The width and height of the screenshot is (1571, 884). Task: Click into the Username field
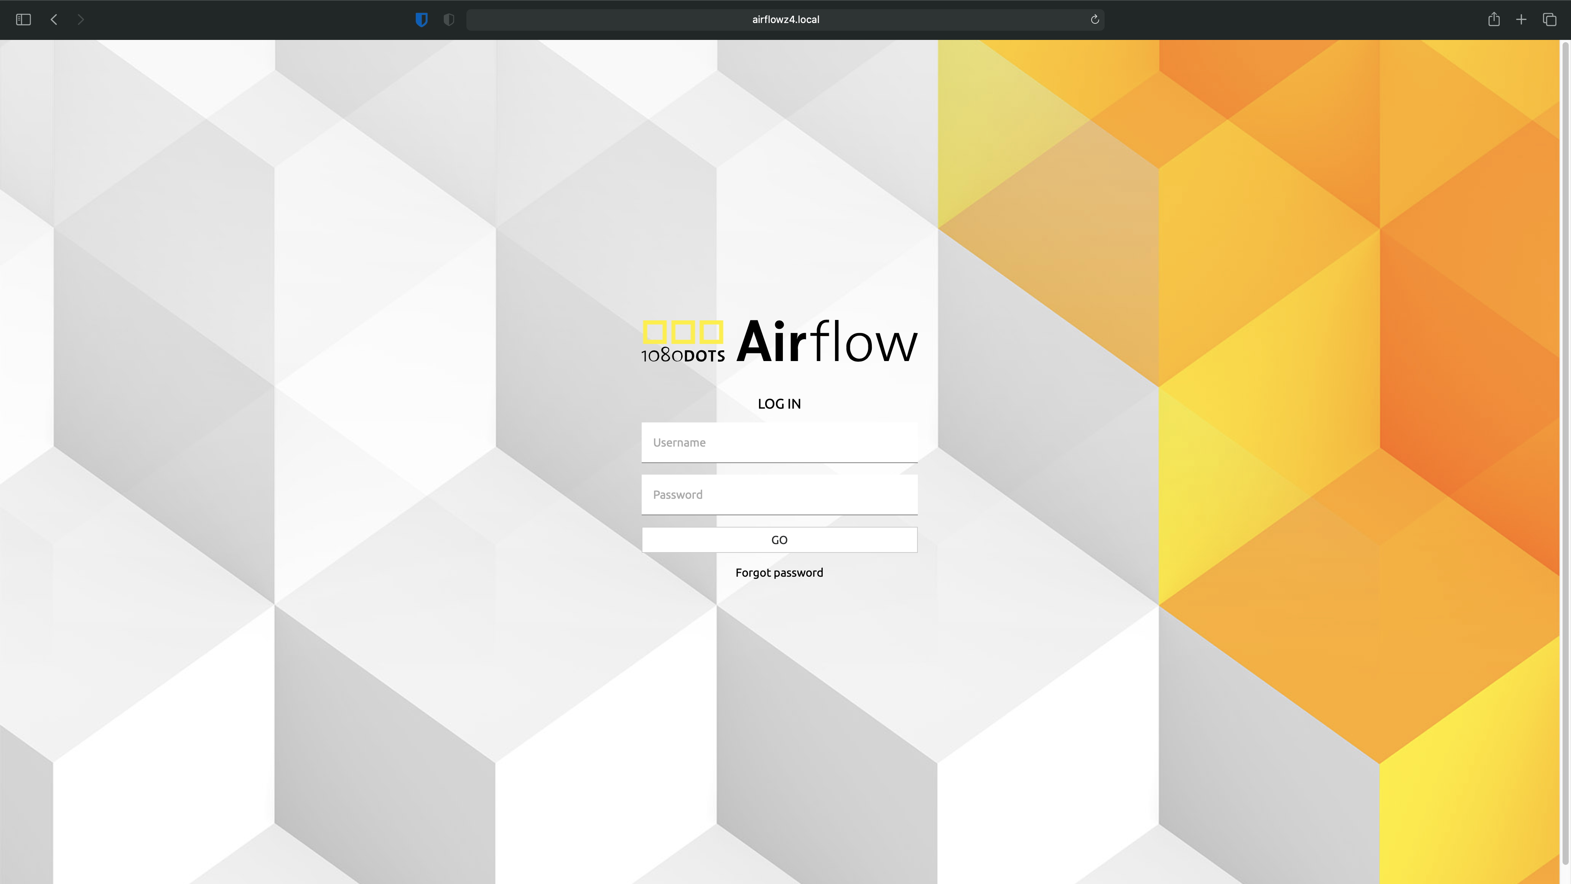point(779,442)
